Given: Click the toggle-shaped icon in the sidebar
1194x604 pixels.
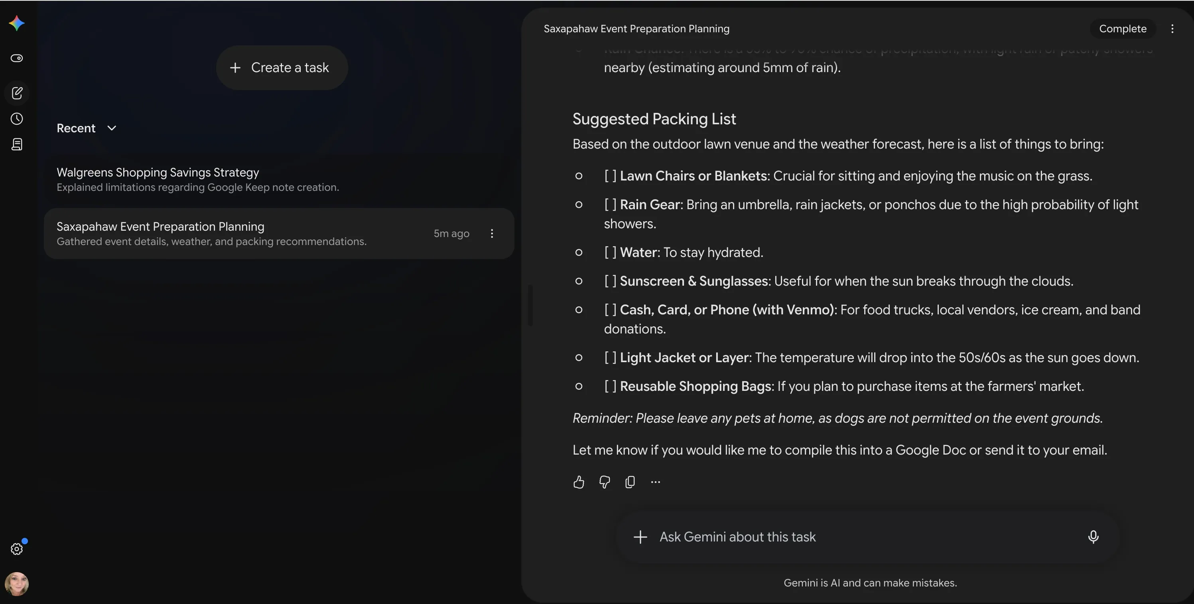Looking at the screenshot, I should point(17,58).
